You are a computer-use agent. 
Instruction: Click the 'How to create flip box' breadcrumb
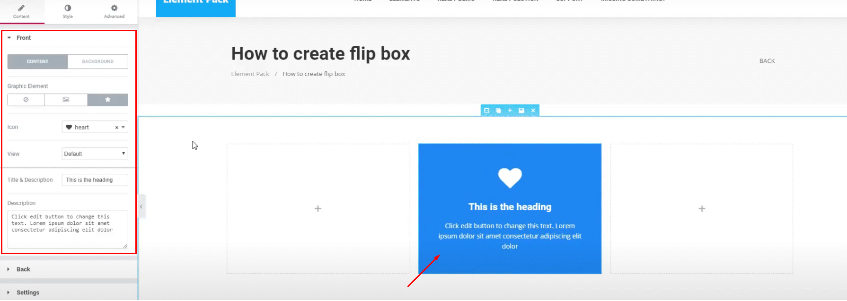pos(314,74)
